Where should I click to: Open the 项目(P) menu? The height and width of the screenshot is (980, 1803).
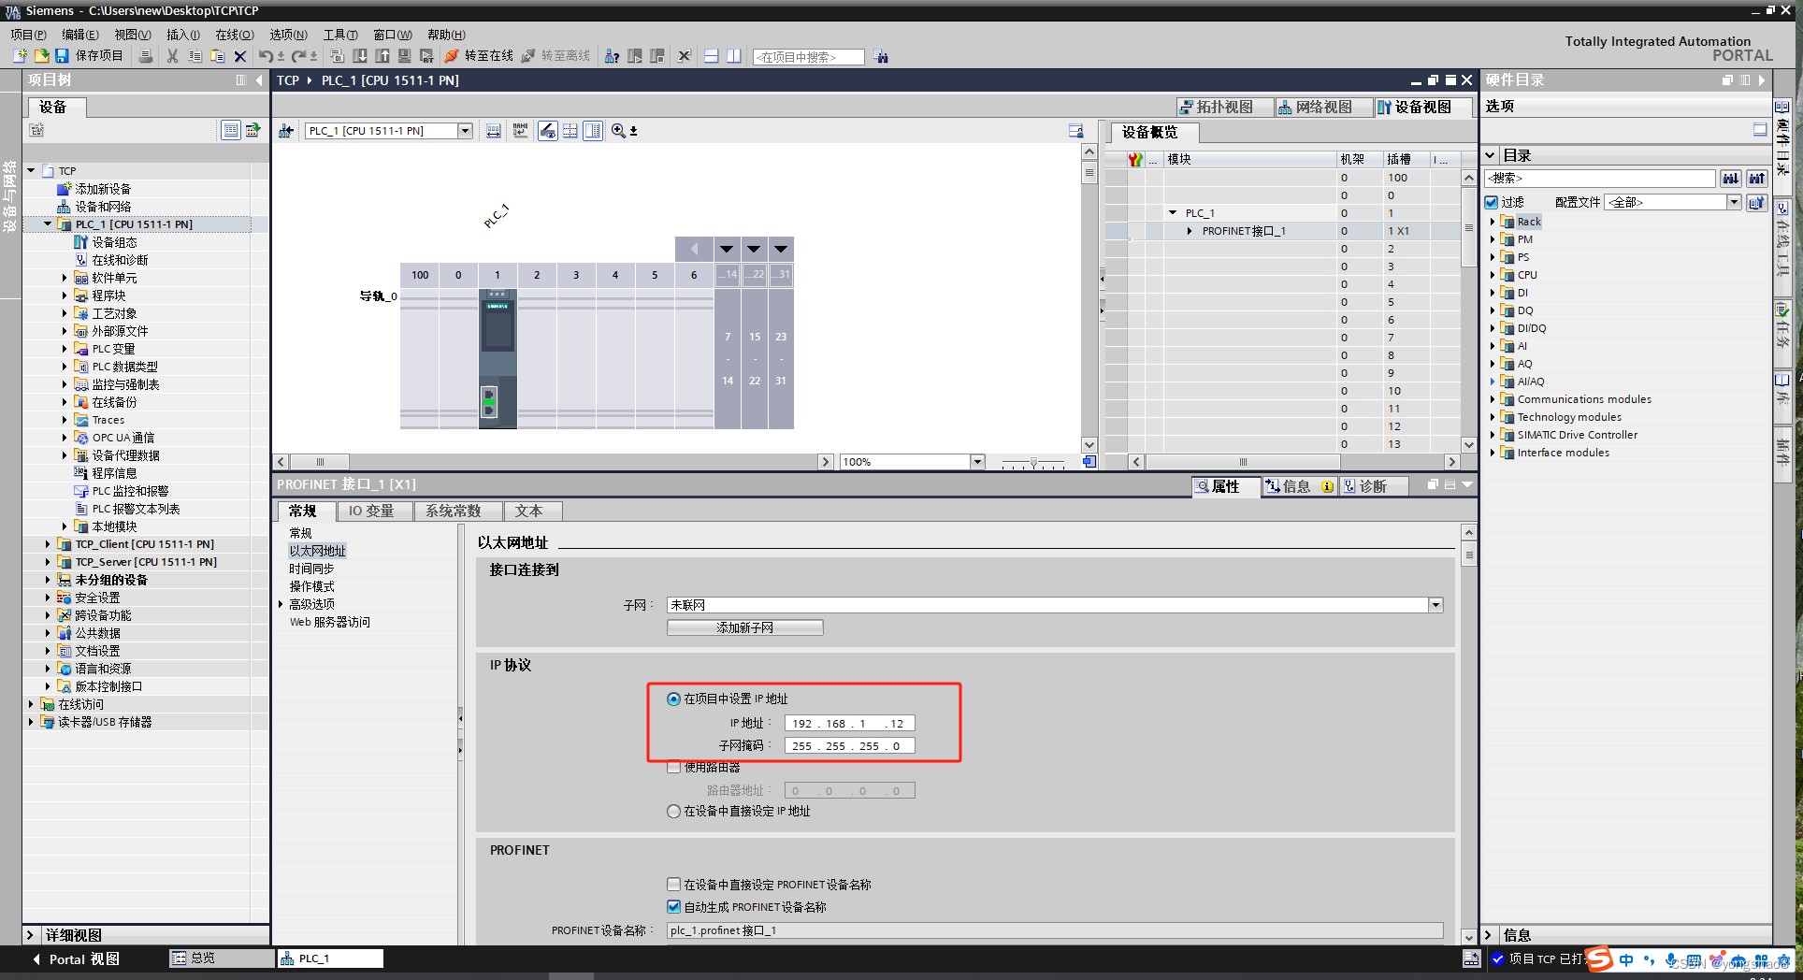coord(28,35)
